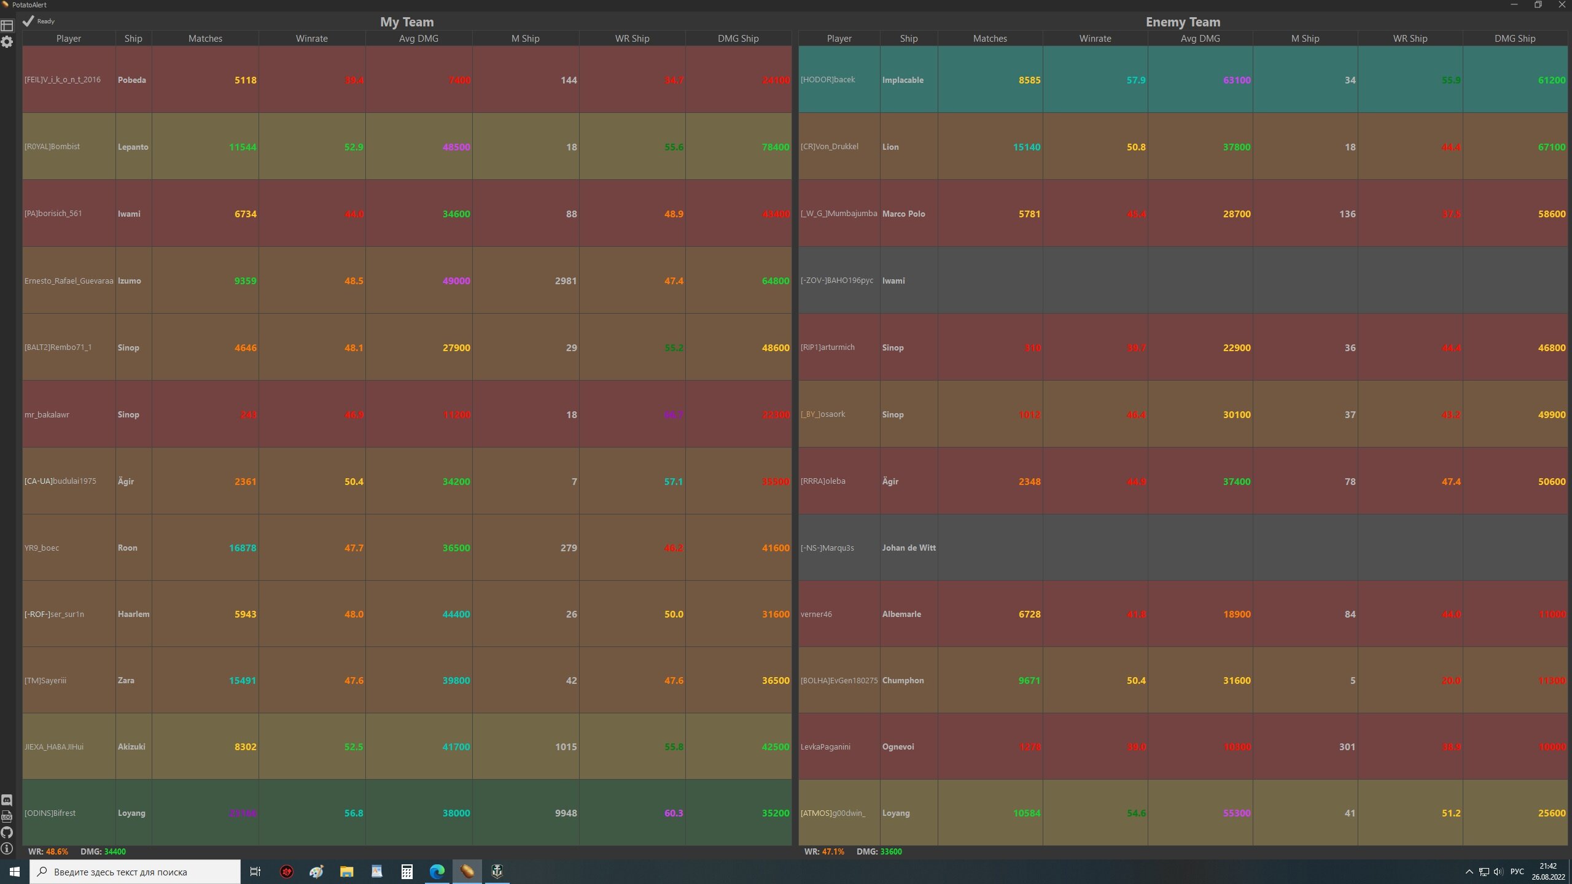Click the PotatoAlert potato taskbar icon
This screenshot has height=884, width=1572.
[467, 871]
